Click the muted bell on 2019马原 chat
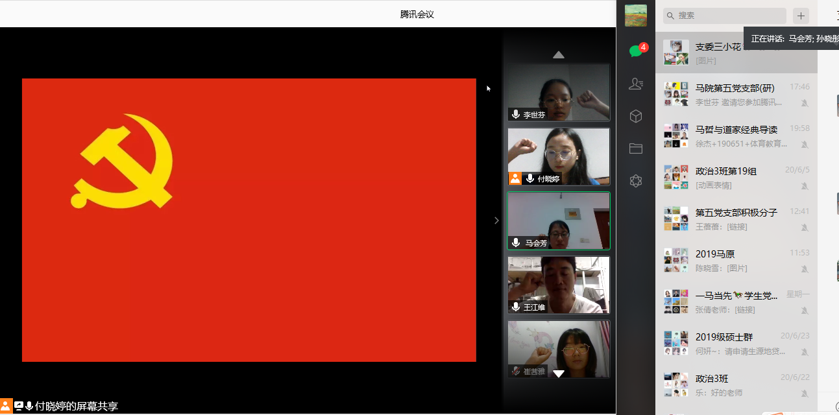Screen dimensions: 839x415 [805, 268]
